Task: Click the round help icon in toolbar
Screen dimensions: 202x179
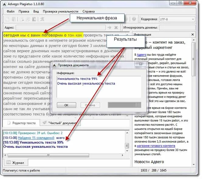Action: click(134, 19)
